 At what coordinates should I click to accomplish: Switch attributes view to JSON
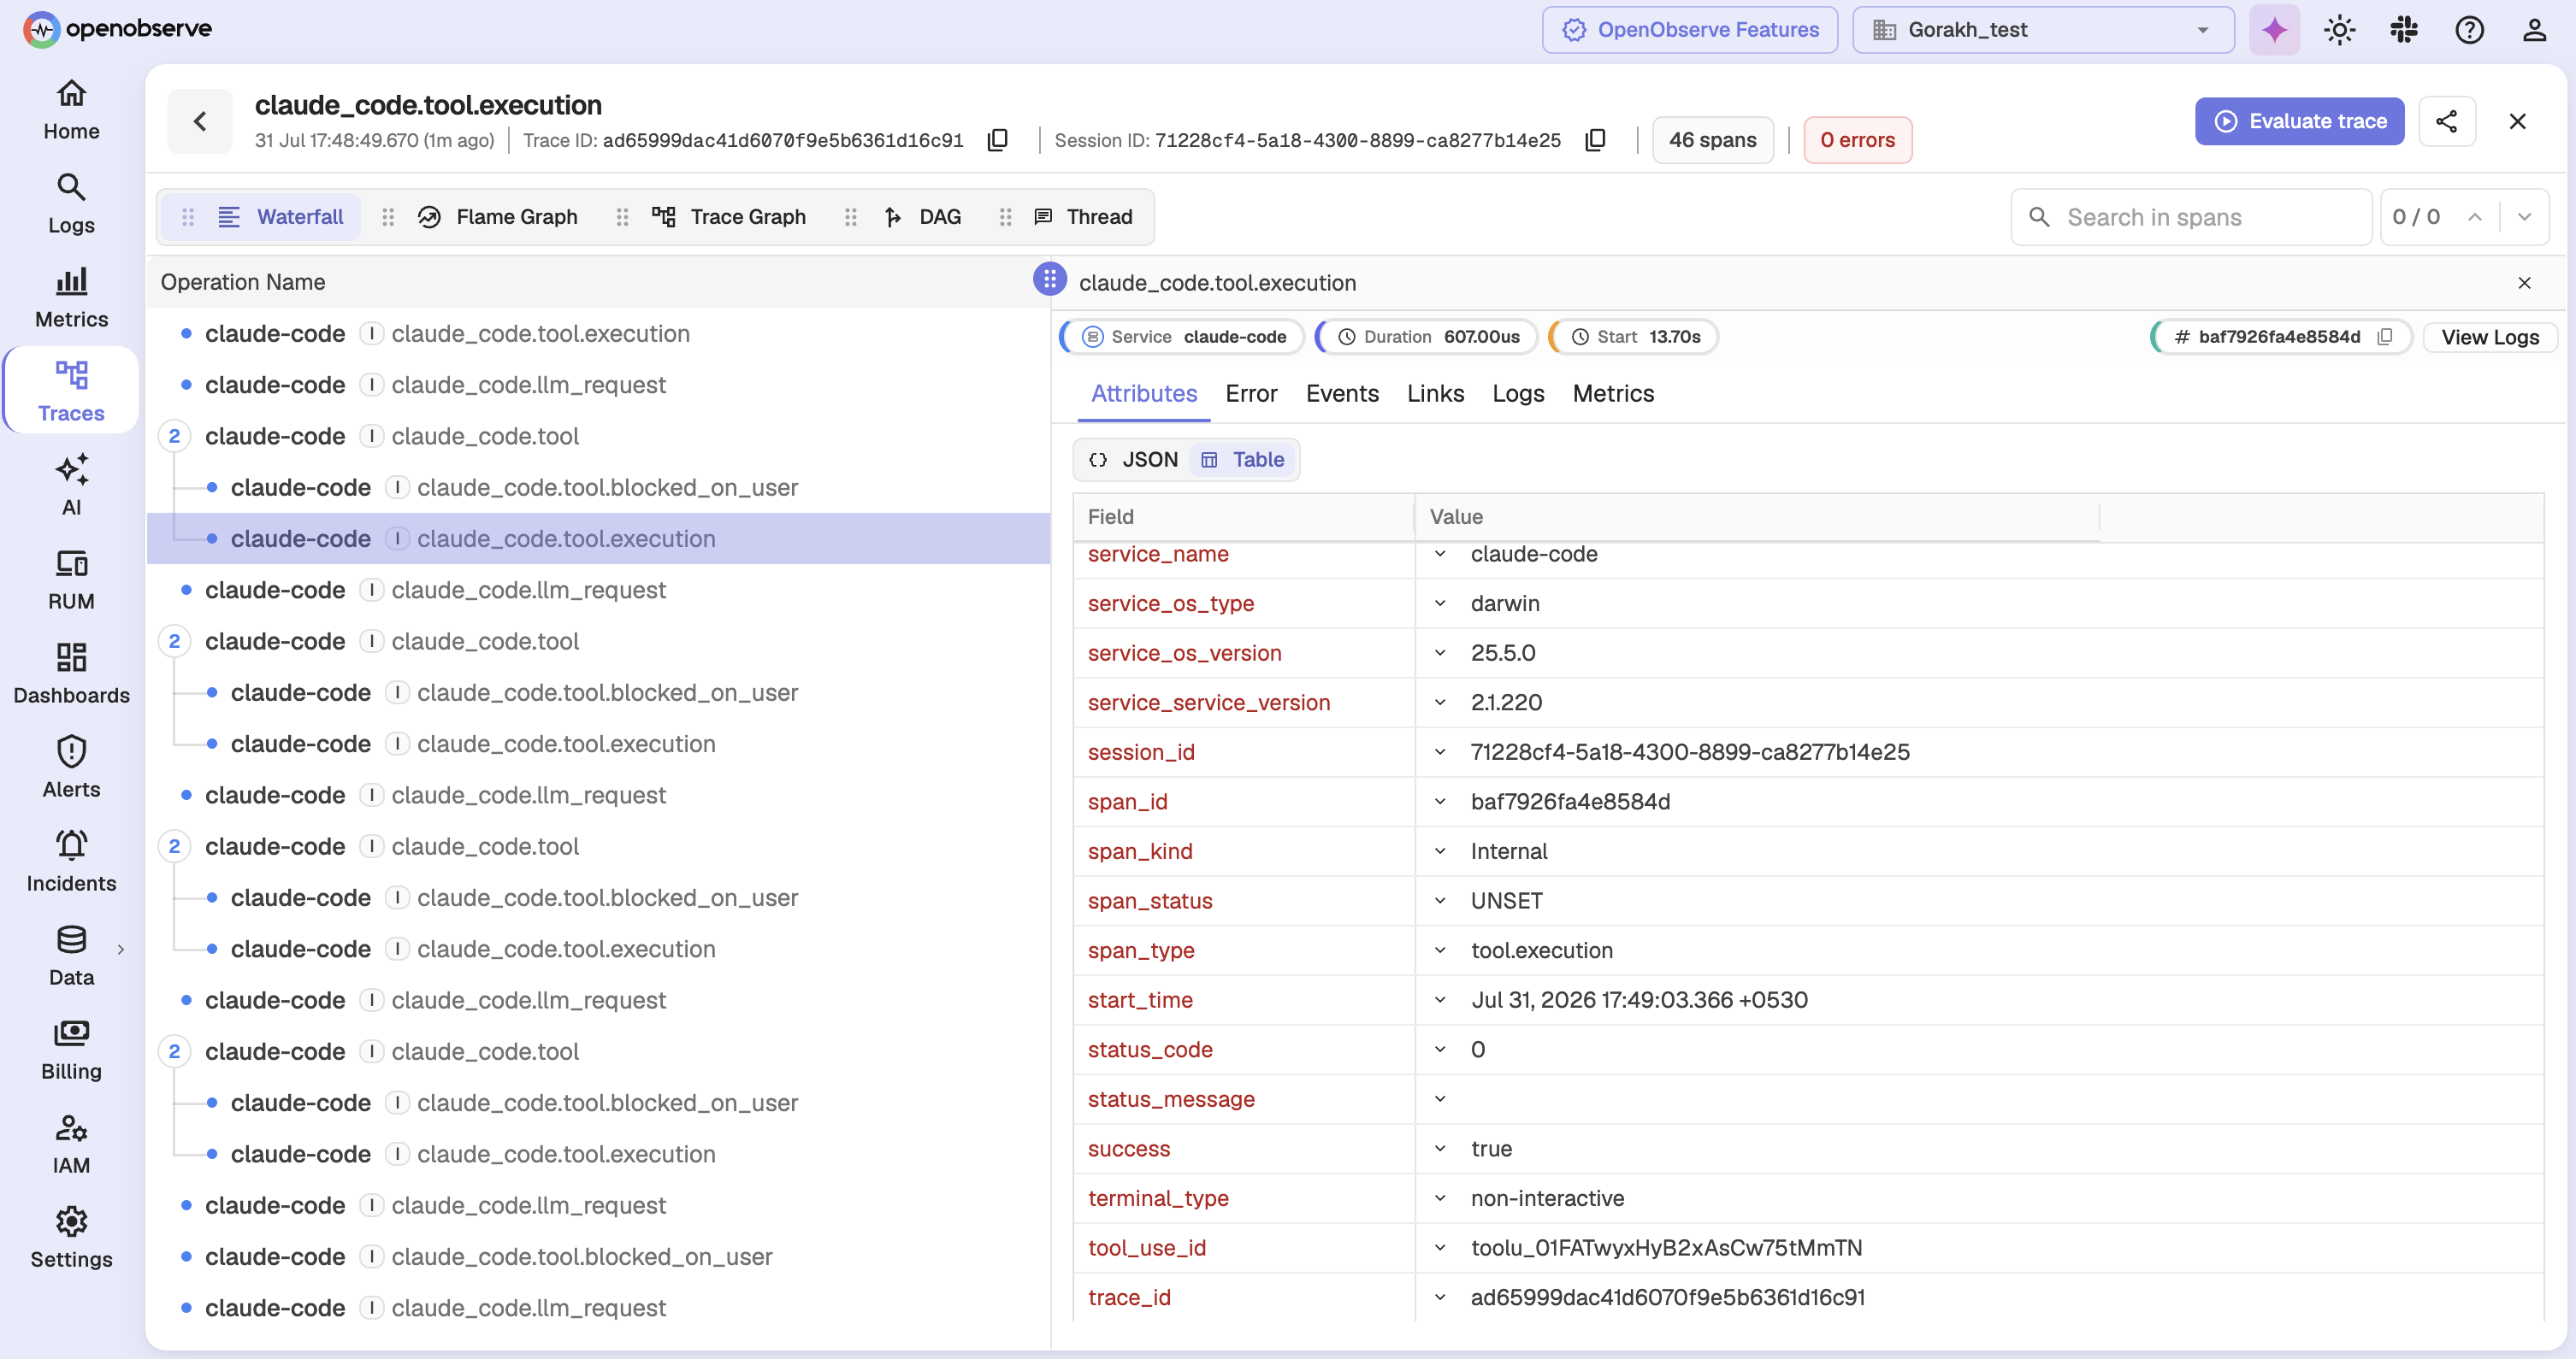pyautogui.click(x=1133, y=460)
